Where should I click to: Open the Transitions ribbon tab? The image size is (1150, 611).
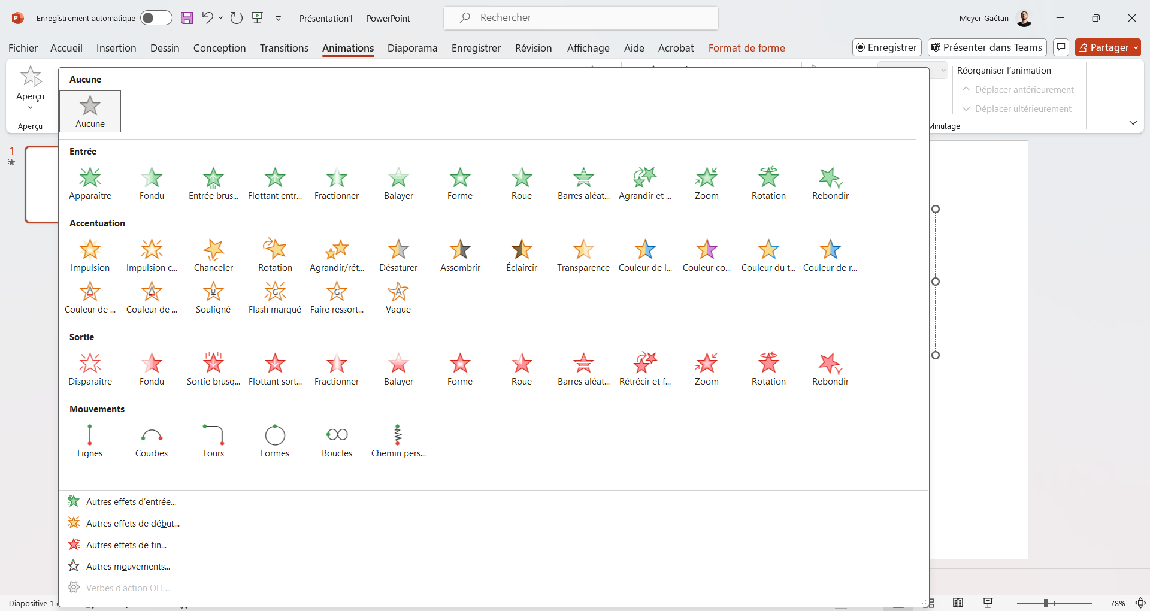pos(284,48)
